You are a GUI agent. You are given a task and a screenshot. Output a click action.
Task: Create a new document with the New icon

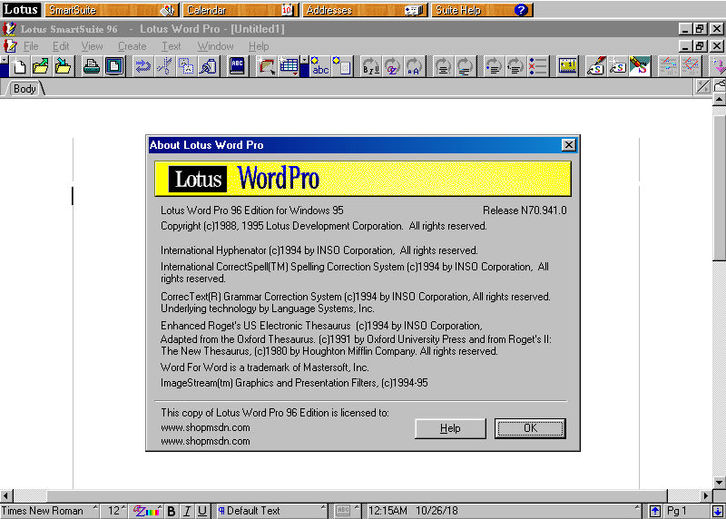19,66
